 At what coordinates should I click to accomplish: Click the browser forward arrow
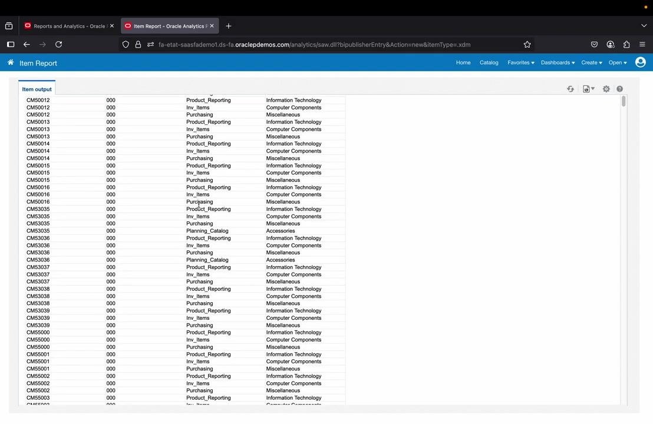click(x=42, y=45)
